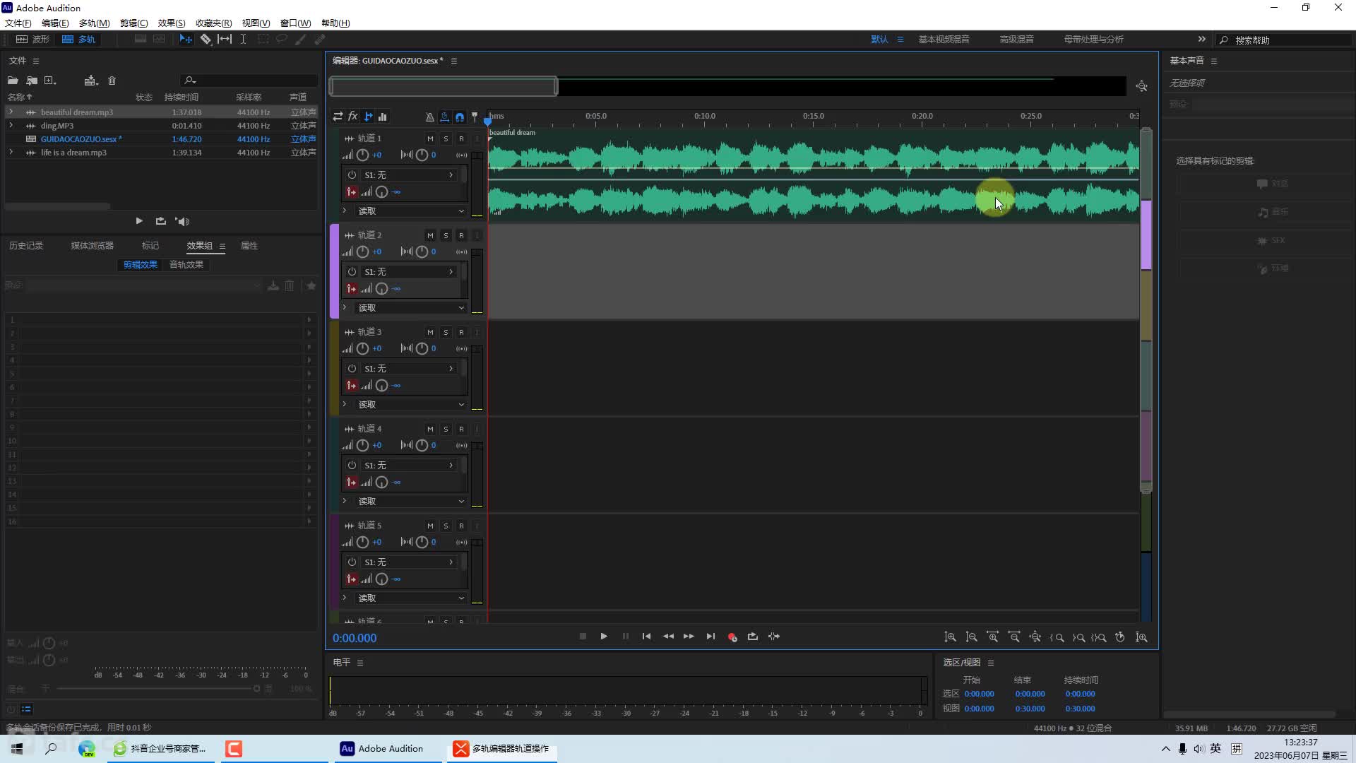Click the zoom-to-full navigator icon
The height and width of the screenshot is (763, 1356).
click(1142, 86)
